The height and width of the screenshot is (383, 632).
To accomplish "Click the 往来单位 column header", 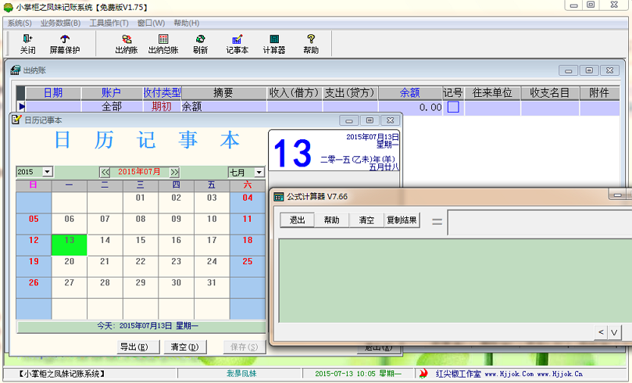I will pyautogui.click(x=492, y=93).
